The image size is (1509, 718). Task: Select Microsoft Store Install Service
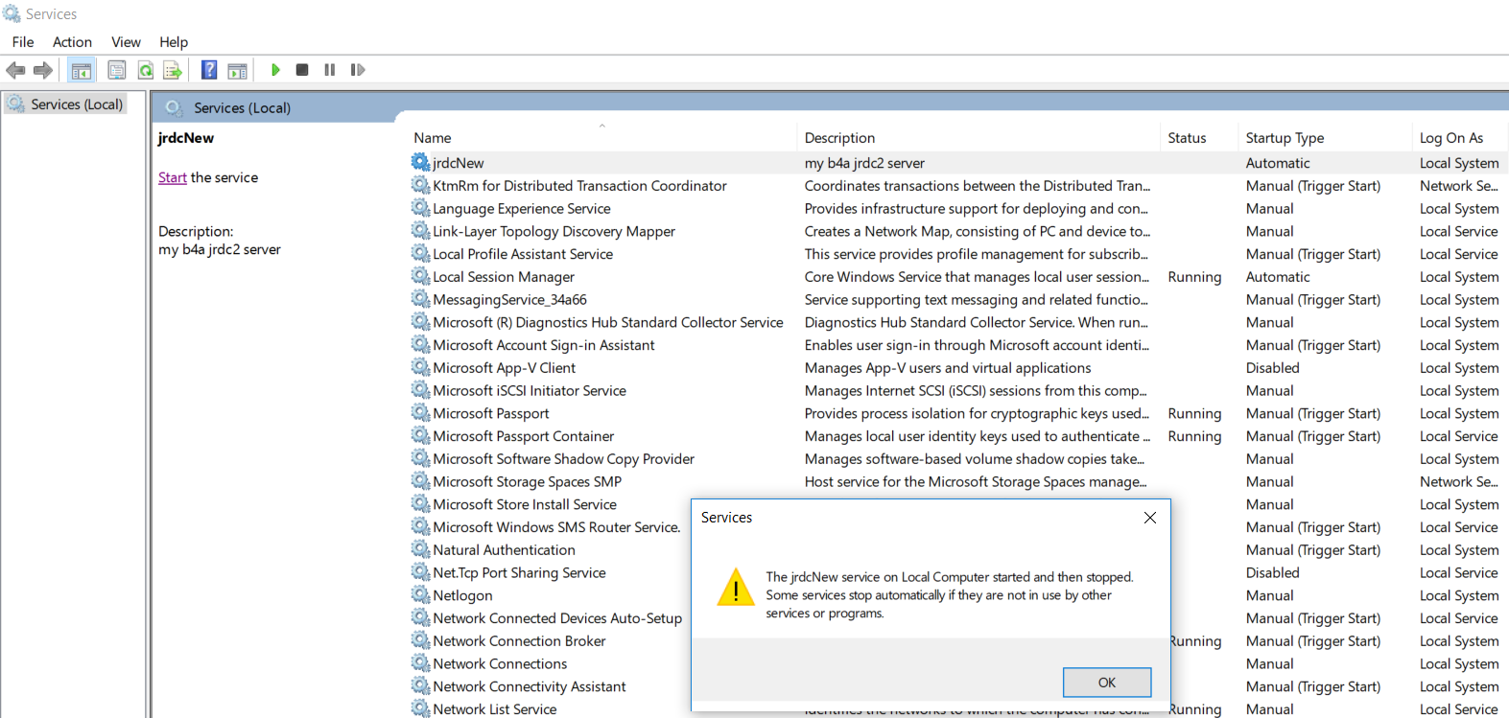[x=524, y=504]
